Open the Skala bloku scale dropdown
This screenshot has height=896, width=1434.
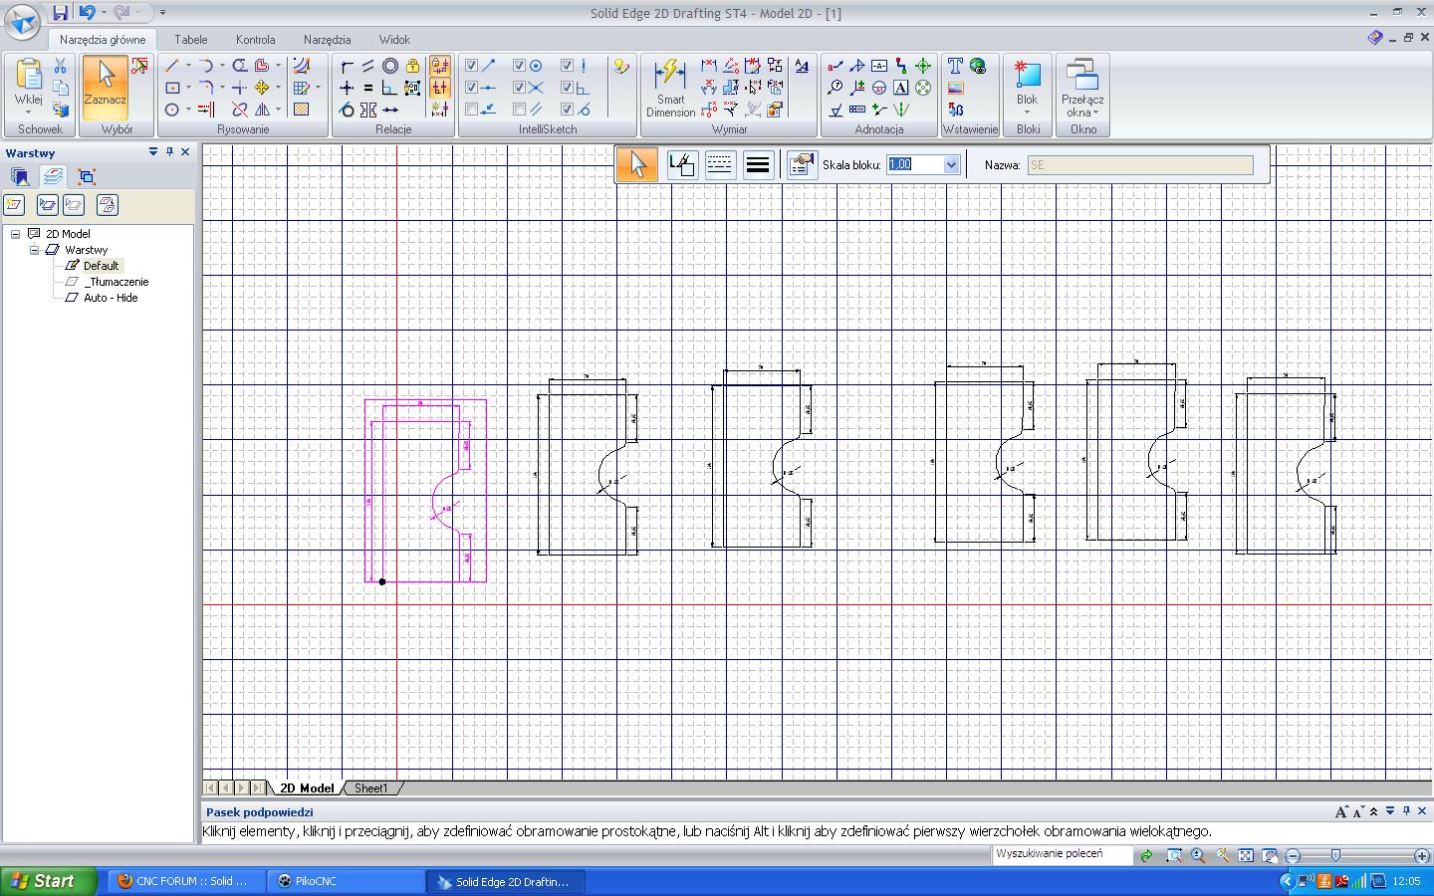pos(951,165)
